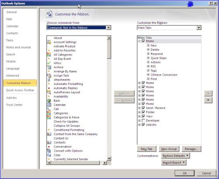
Task: Expand the Quick Steps group
Action: click(148, 58)
